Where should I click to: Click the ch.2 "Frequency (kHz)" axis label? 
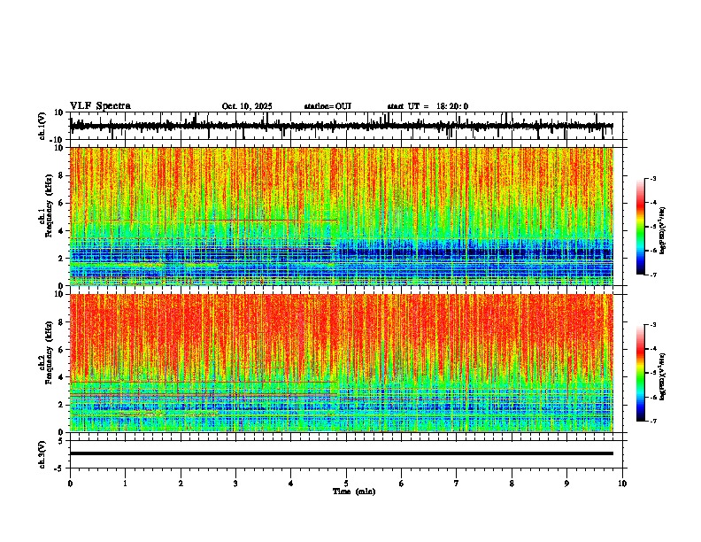[x=49, y=352]
